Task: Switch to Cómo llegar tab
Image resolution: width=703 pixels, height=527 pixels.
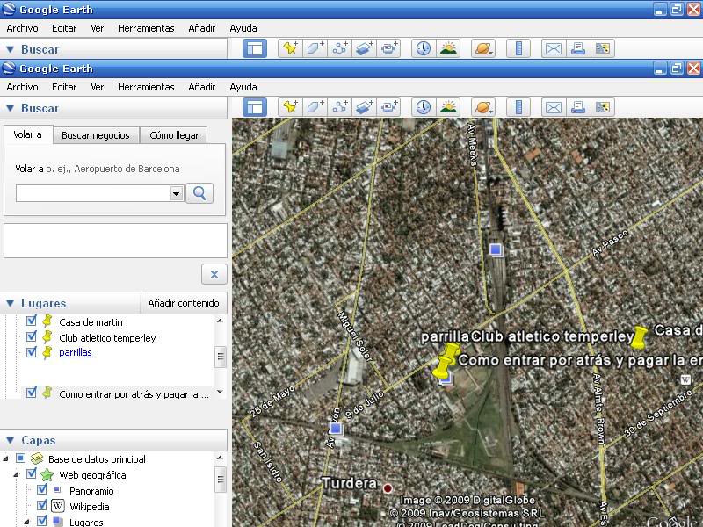Action: coord(174,135)
